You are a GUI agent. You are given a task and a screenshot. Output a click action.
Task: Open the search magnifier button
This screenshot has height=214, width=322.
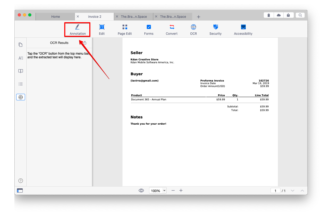[x=300, y=15]
